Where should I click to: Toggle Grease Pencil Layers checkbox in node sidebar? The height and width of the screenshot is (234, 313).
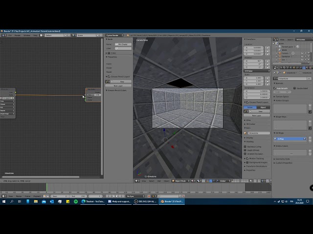click(x=109, y=77)
